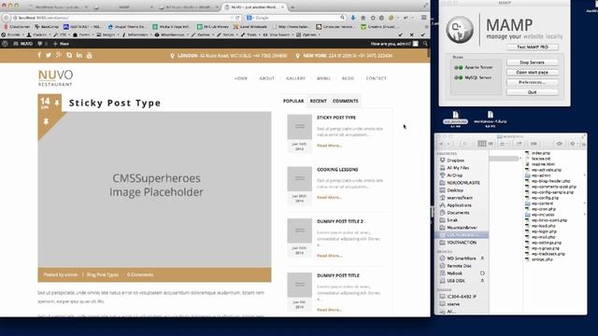This screenshot has width=598, height=336.
Task: Click Finder Quick Look eye icon
Action: (559, 144)
